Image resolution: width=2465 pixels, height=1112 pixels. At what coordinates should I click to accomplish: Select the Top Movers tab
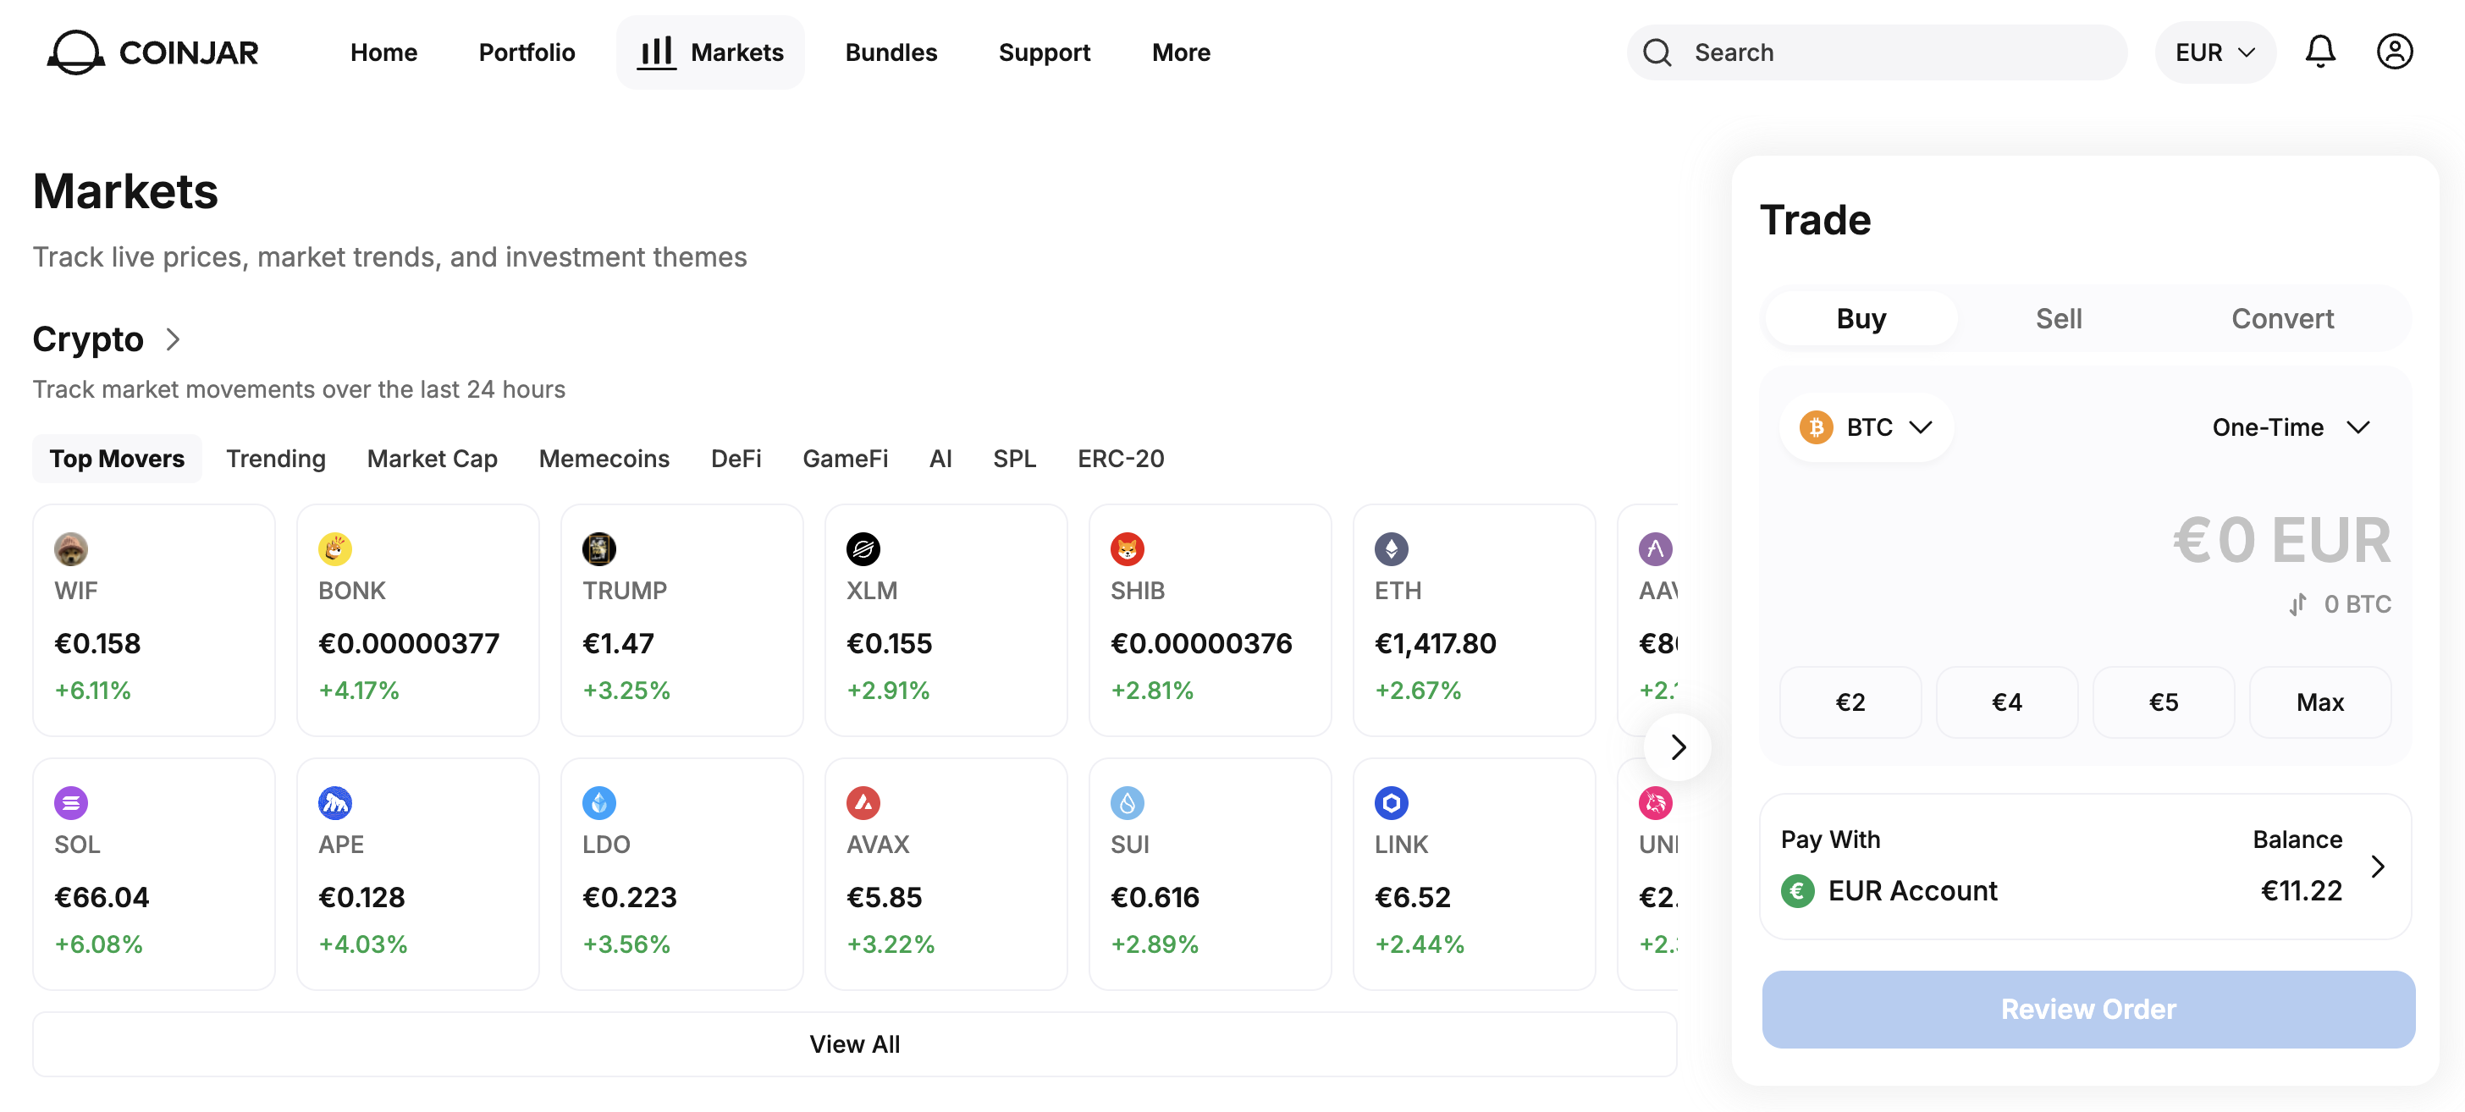pyautogui.click(x=117, y=459)
